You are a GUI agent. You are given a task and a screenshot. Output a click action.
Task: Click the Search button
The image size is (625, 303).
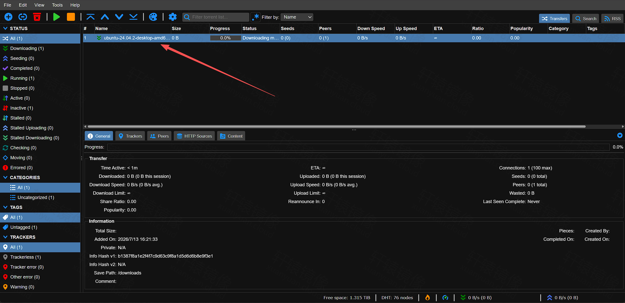585,19
